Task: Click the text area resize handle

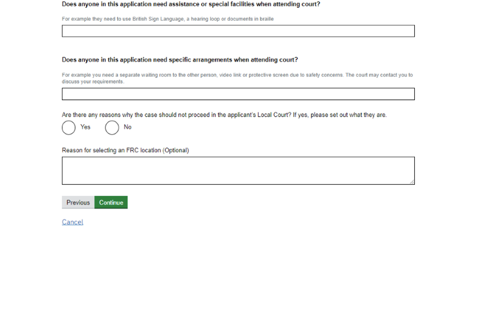Action: (x=412, y=182)
